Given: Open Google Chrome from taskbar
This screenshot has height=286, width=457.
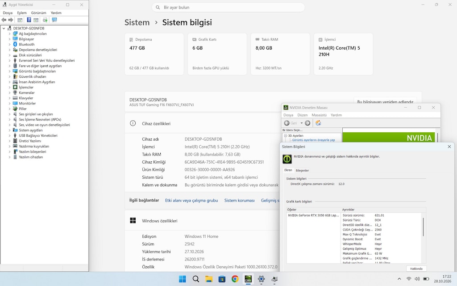Looking at the screenshot, I should point(235,279).
